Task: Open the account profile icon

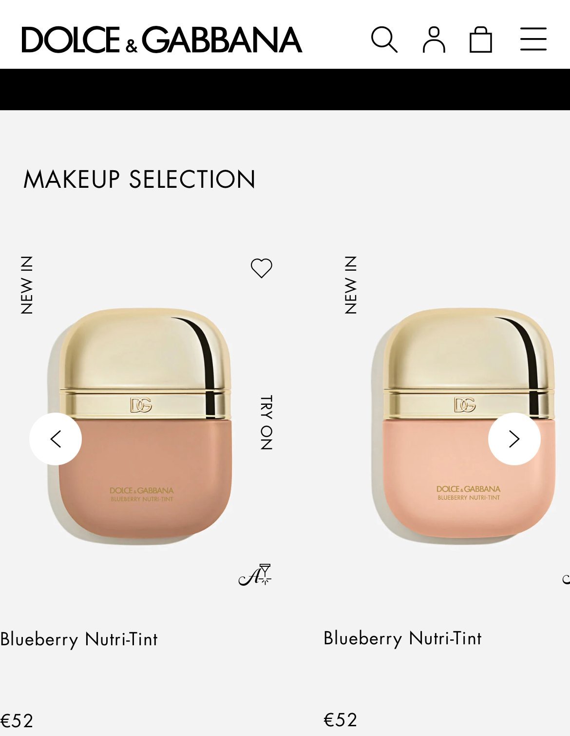Action: point(434,40)
